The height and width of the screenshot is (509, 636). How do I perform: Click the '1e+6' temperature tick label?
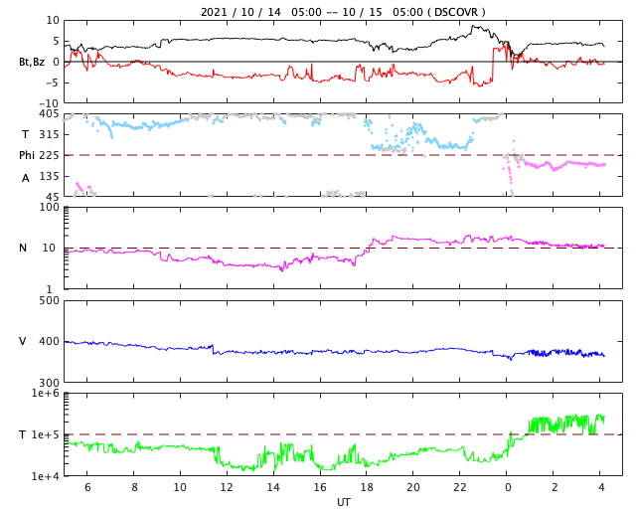[46, 393]
